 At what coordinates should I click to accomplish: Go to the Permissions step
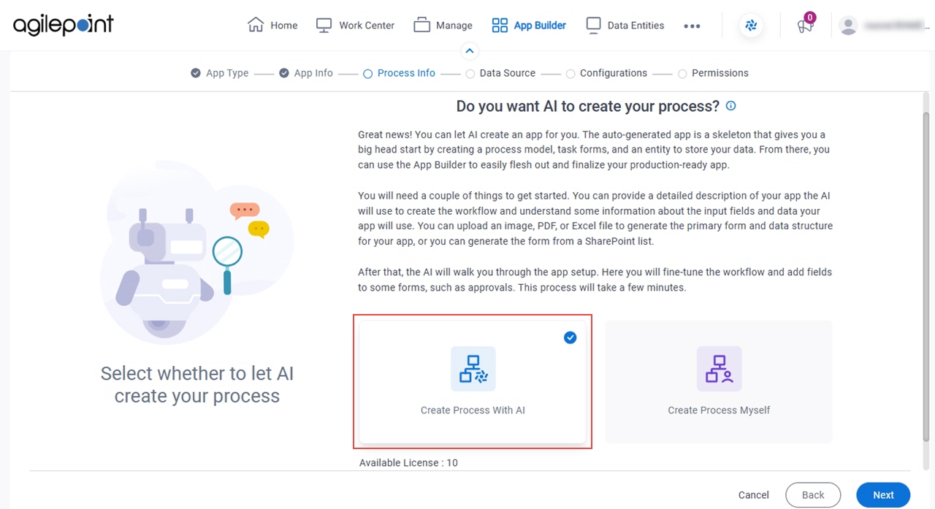coord(720,73)
